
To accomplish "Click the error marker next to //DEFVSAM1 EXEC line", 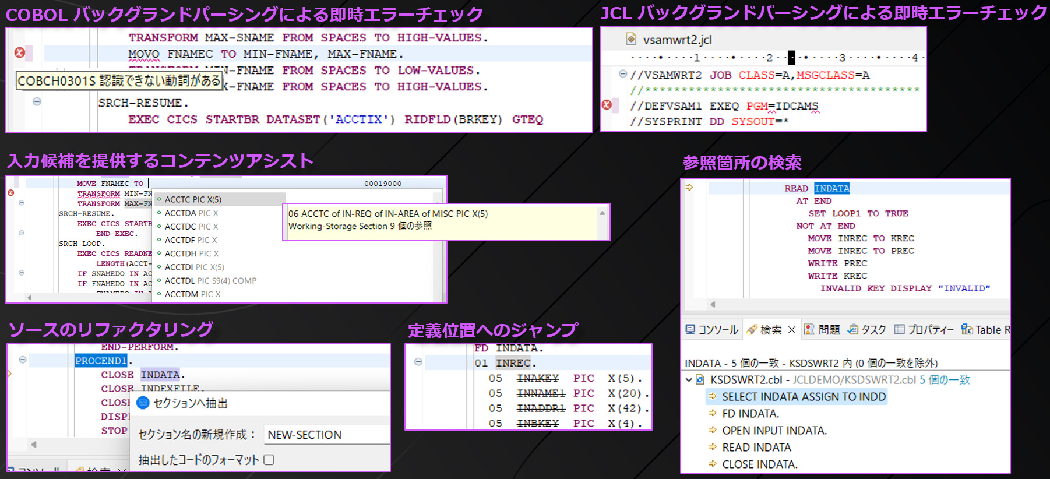I will (x=607, y=105).
